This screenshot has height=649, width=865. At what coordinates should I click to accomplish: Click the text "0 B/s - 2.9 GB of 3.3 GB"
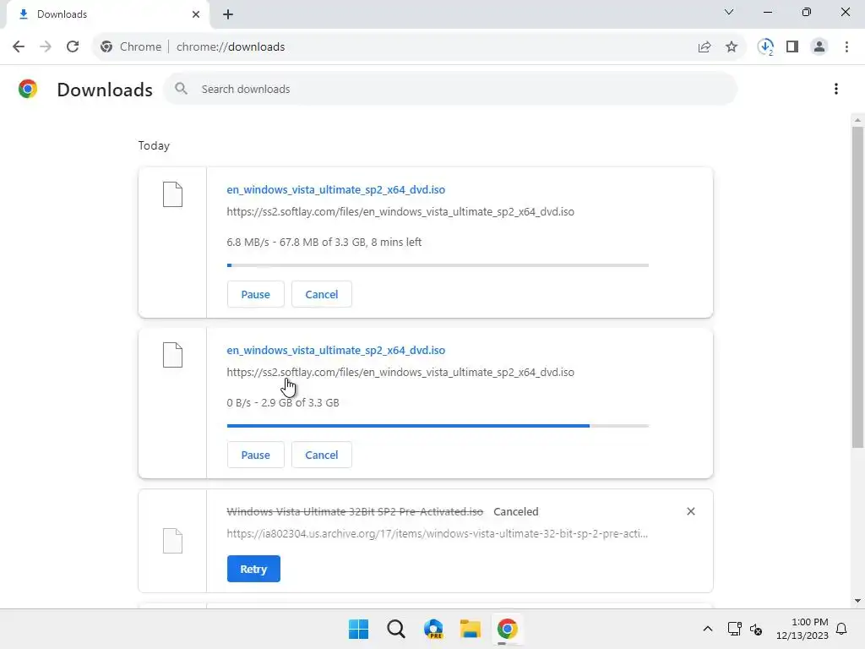pyautogui.click(x=283, y=403)
